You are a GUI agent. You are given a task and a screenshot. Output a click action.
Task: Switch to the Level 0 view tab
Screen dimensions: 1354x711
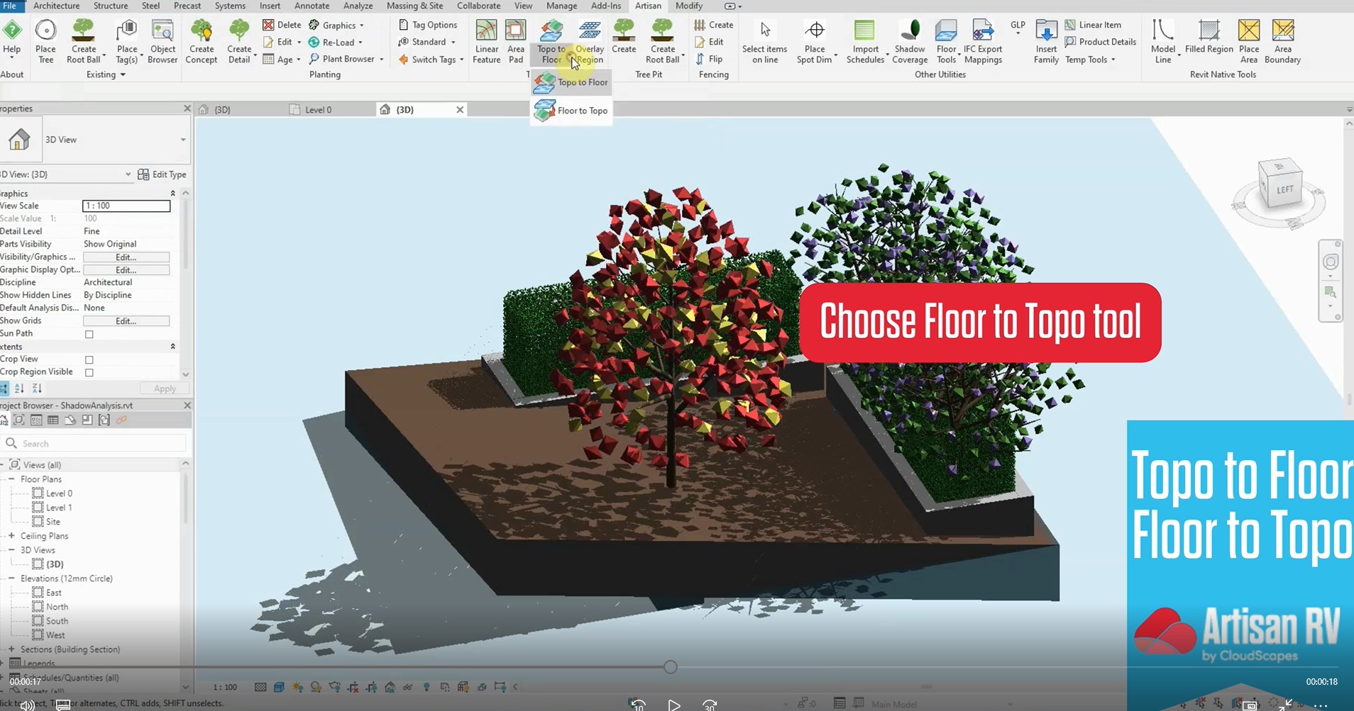(317, 110)
